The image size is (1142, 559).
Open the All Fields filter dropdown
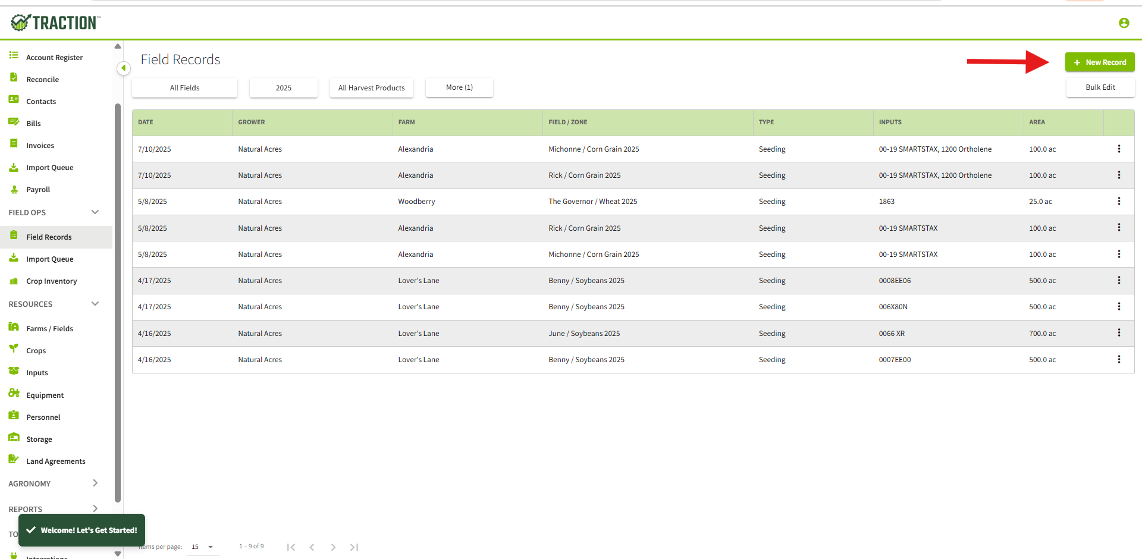point(184,87)
